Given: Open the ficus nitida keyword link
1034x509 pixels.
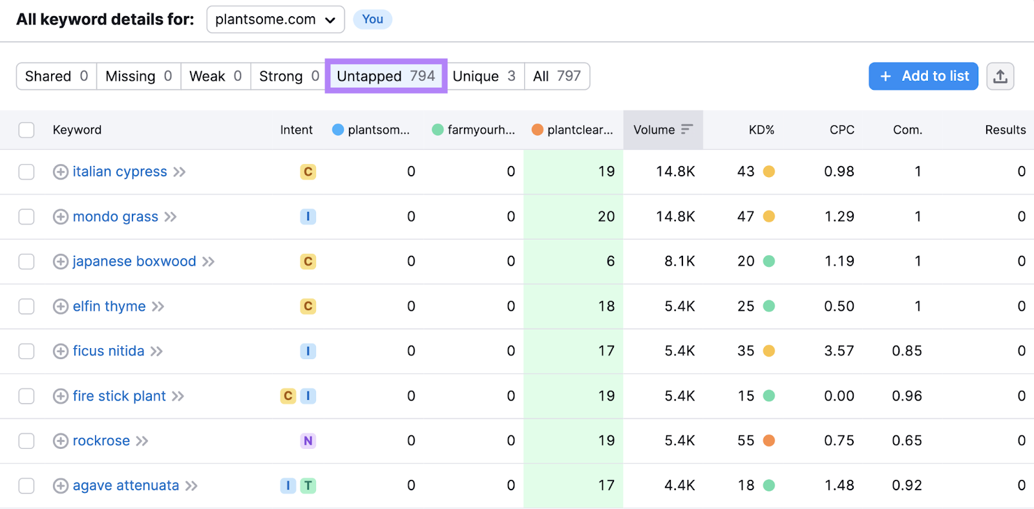Looking at the screenshot, I should pyautogui.click(x=108, y=351).
